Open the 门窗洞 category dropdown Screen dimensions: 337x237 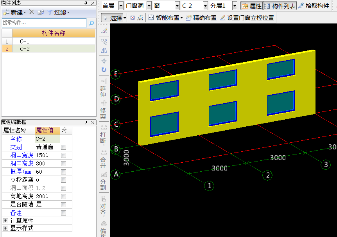click(149, 6)
